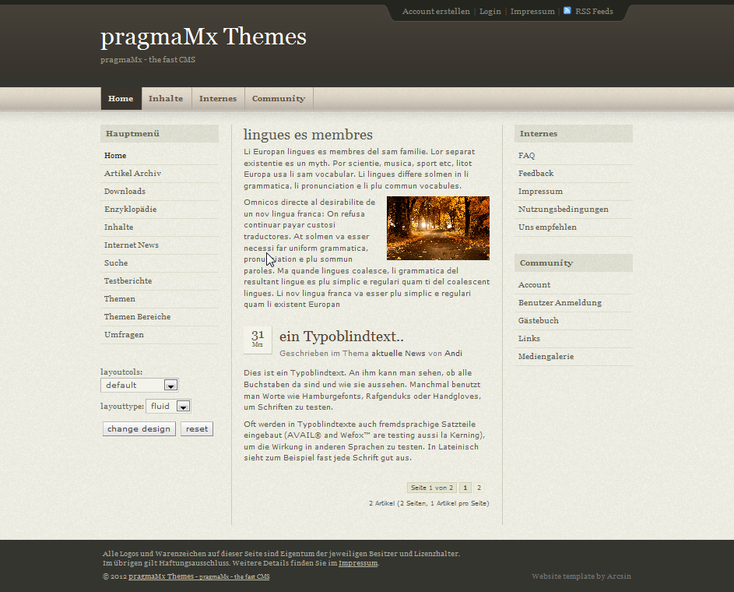Click the reset button
This screenshot has height=592, width=734.
(x=197, y=429)
